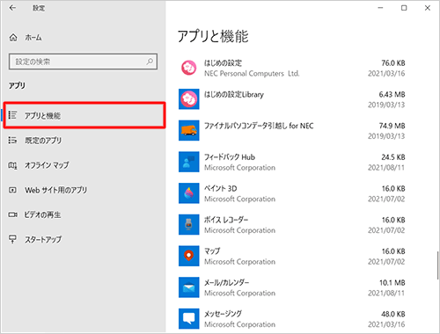The height and width of the screenshot is (334, 440).
Task: Minimize the 設定 window
Action: (x=380, y=8)
